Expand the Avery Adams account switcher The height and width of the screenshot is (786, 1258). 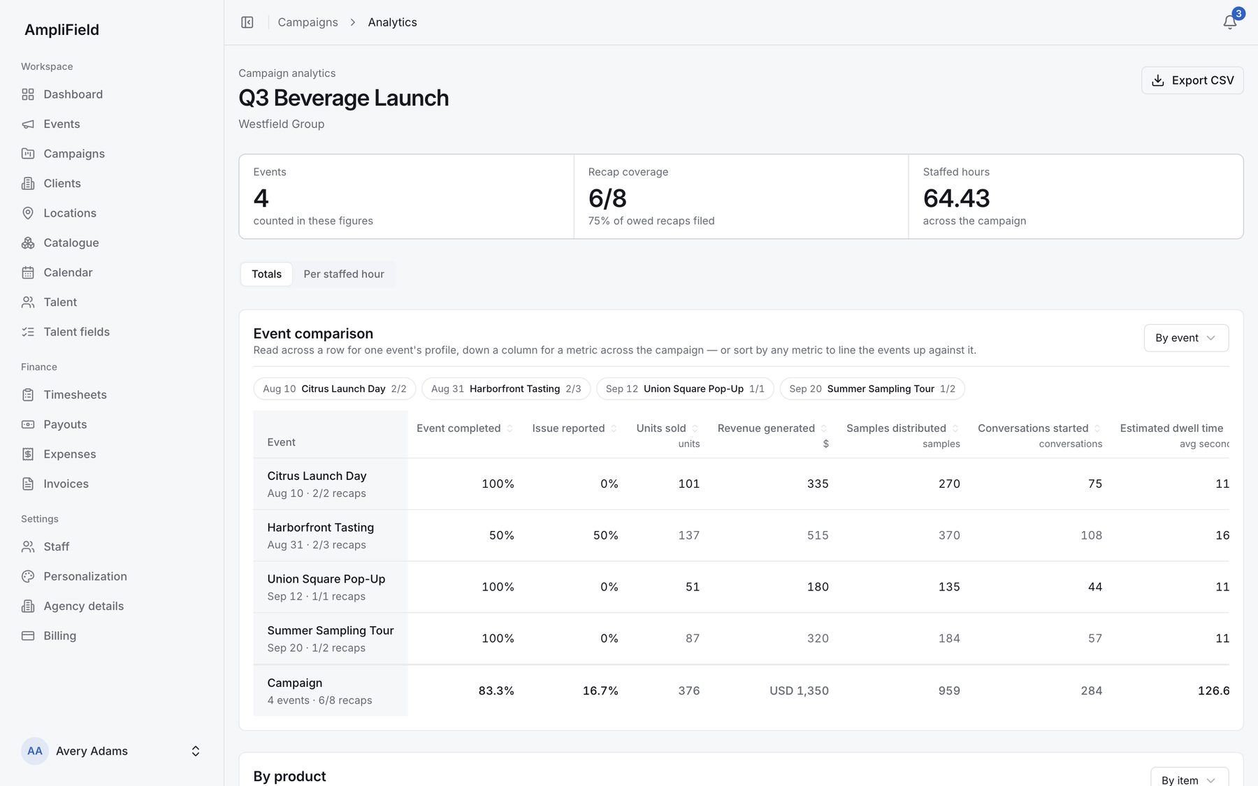pos(196,751)
